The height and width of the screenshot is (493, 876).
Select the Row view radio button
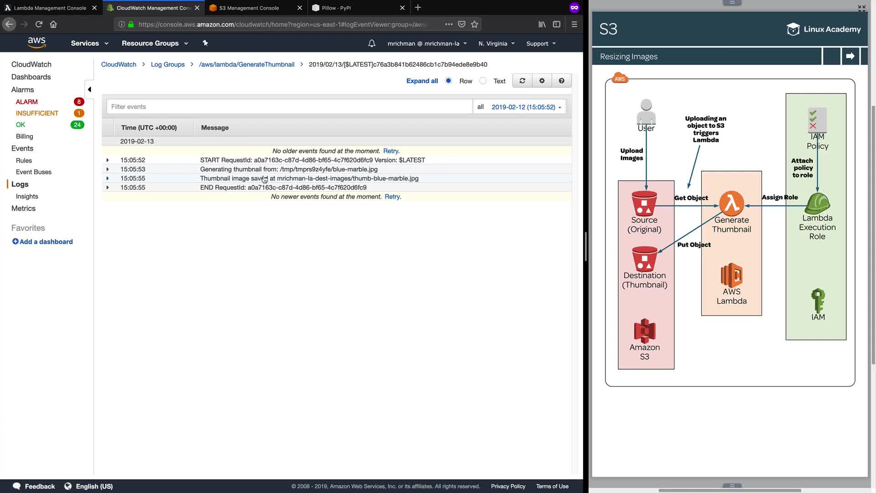click(448, 81)
